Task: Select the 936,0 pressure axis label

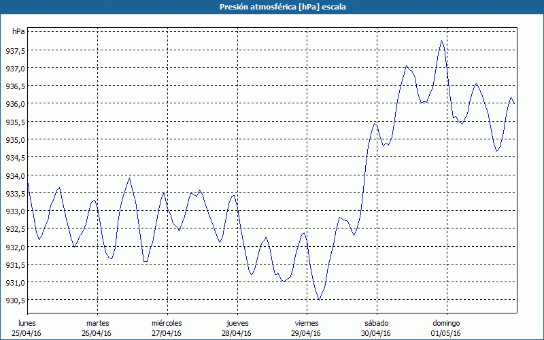Action: point(15,104)
